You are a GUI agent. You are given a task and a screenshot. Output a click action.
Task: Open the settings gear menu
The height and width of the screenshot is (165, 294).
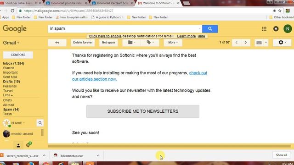(x=282, y=43)
